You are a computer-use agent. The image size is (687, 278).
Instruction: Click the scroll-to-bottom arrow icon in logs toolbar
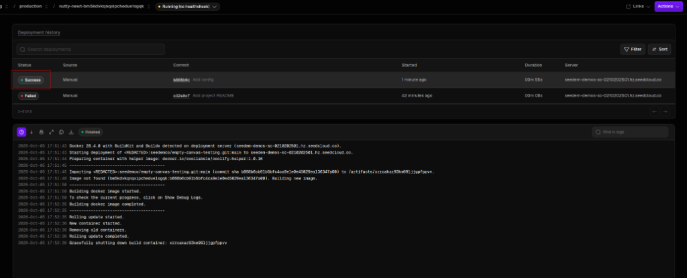[x=32, y=132]
